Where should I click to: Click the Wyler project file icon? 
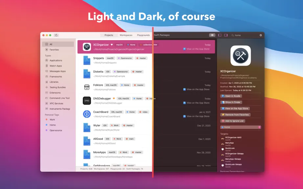[x=87, y=128]
